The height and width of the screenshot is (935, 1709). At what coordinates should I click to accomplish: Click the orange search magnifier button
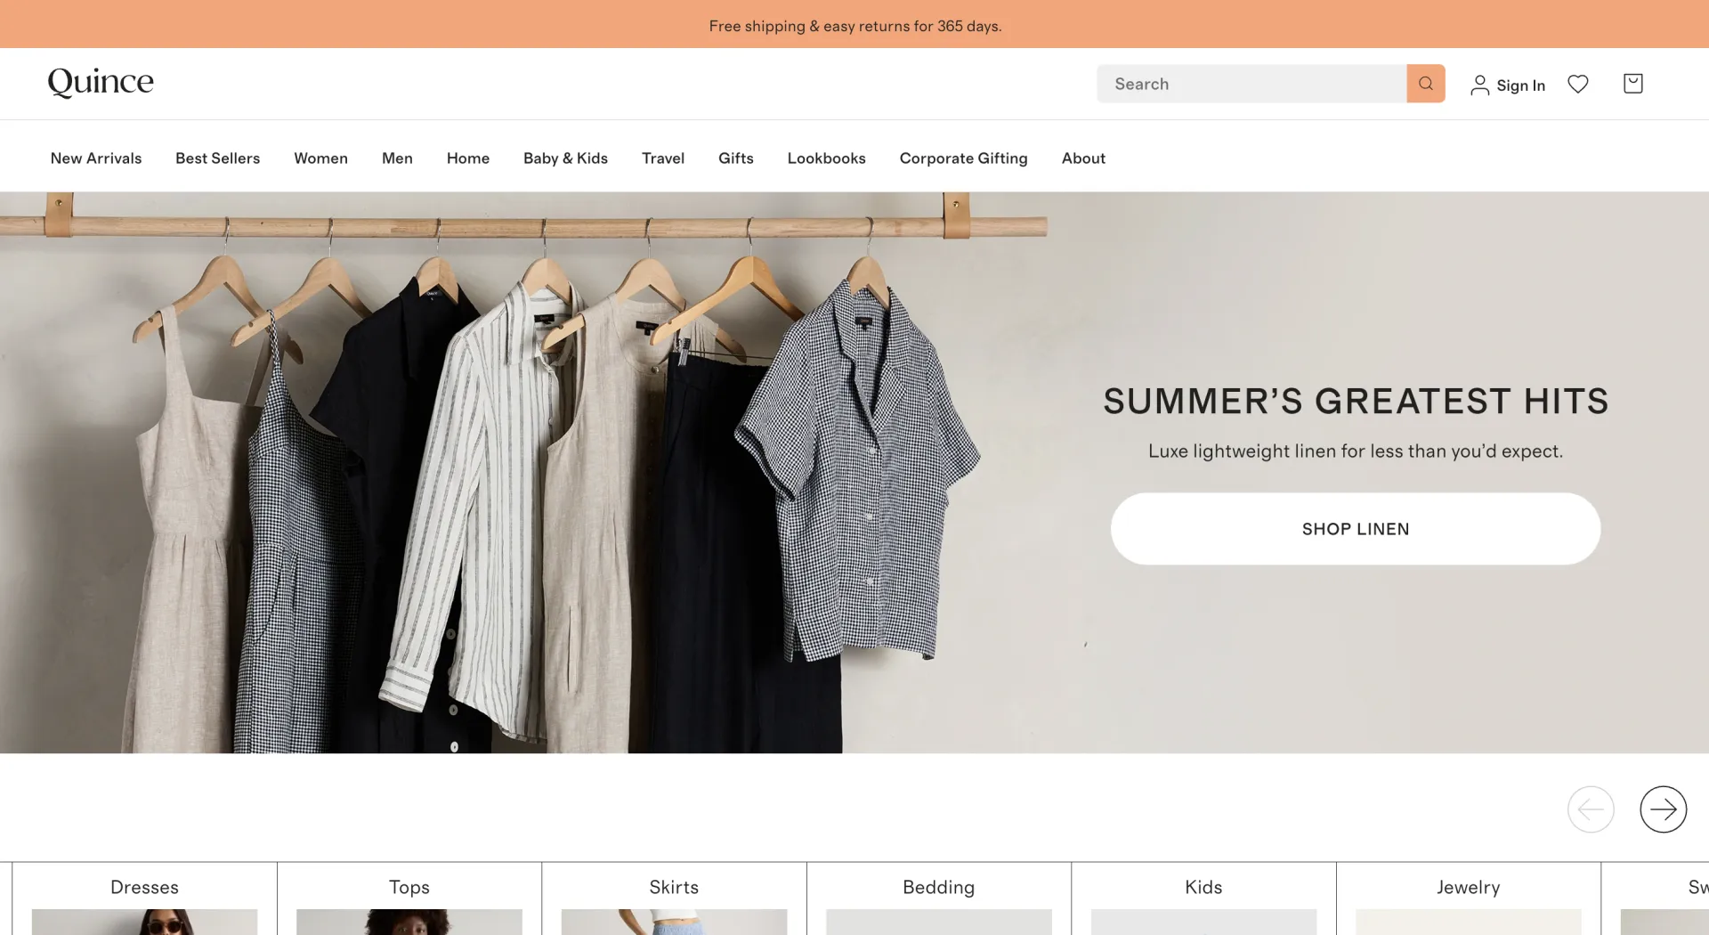1425,84
